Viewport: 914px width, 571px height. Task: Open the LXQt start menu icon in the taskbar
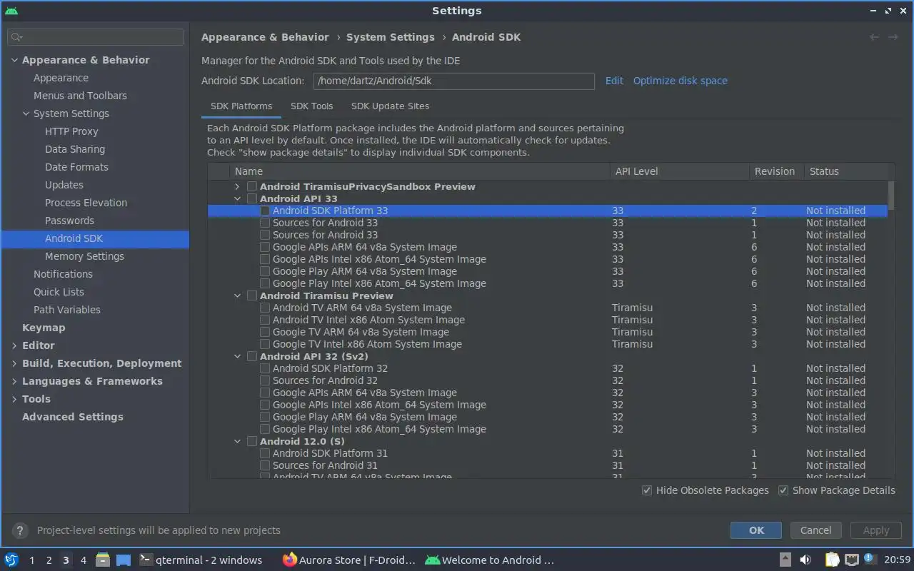click(11, 560)
